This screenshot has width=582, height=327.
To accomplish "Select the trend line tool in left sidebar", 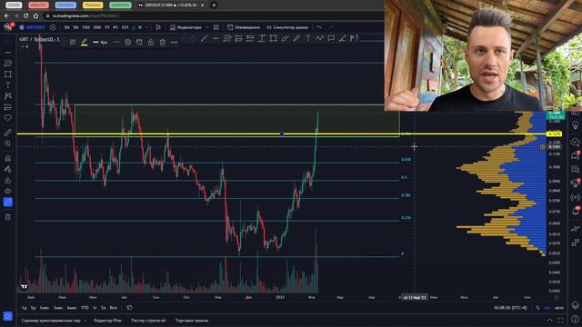I will coord(8,53).
